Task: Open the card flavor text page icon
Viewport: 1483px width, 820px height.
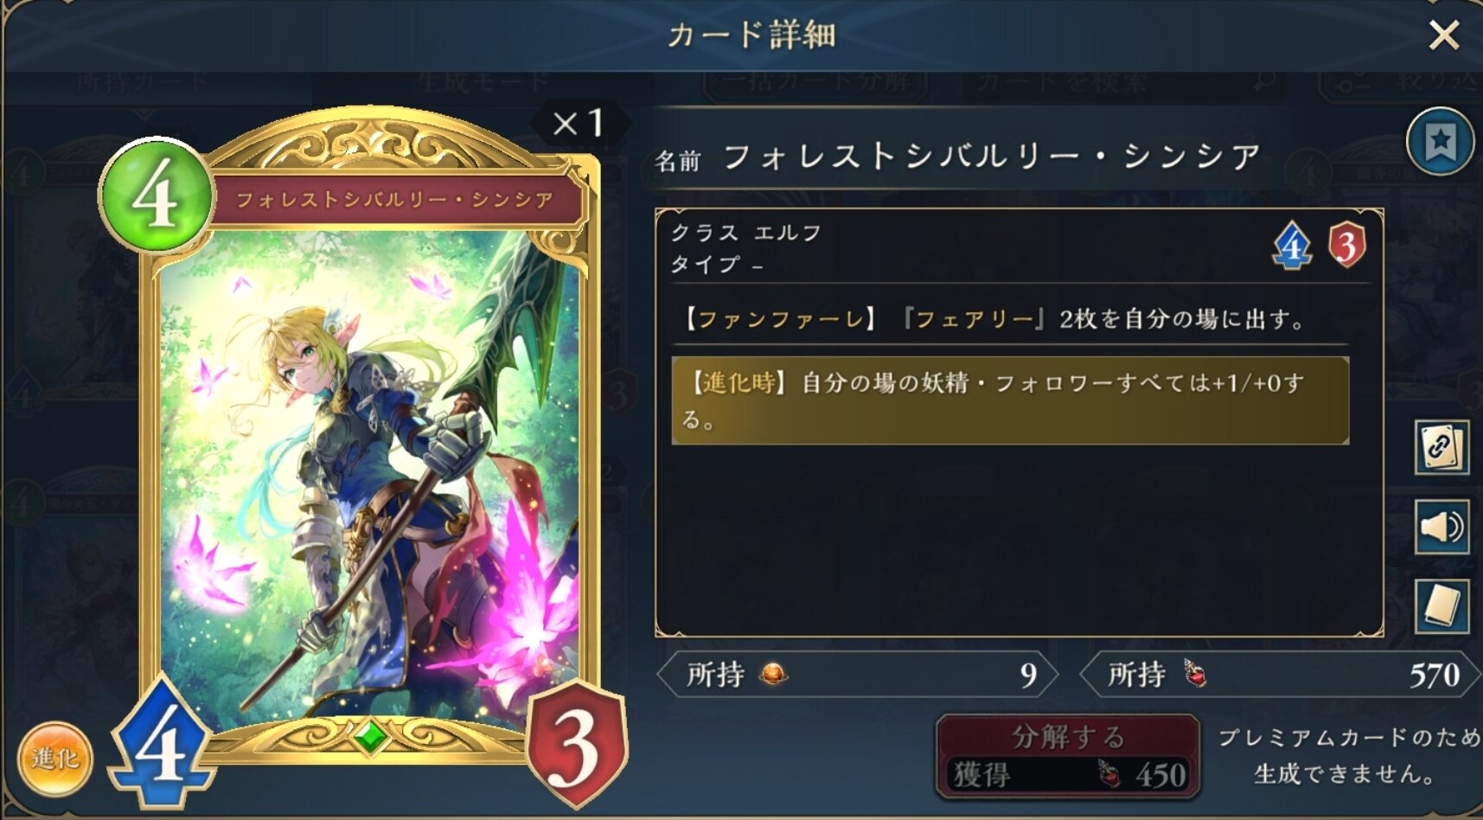Action: (x=1441, y=606)
